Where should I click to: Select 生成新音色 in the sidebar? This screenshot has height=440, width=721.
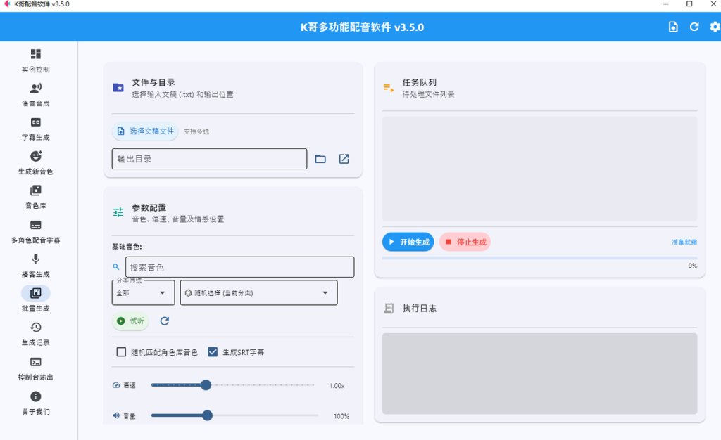pos(35,163)
